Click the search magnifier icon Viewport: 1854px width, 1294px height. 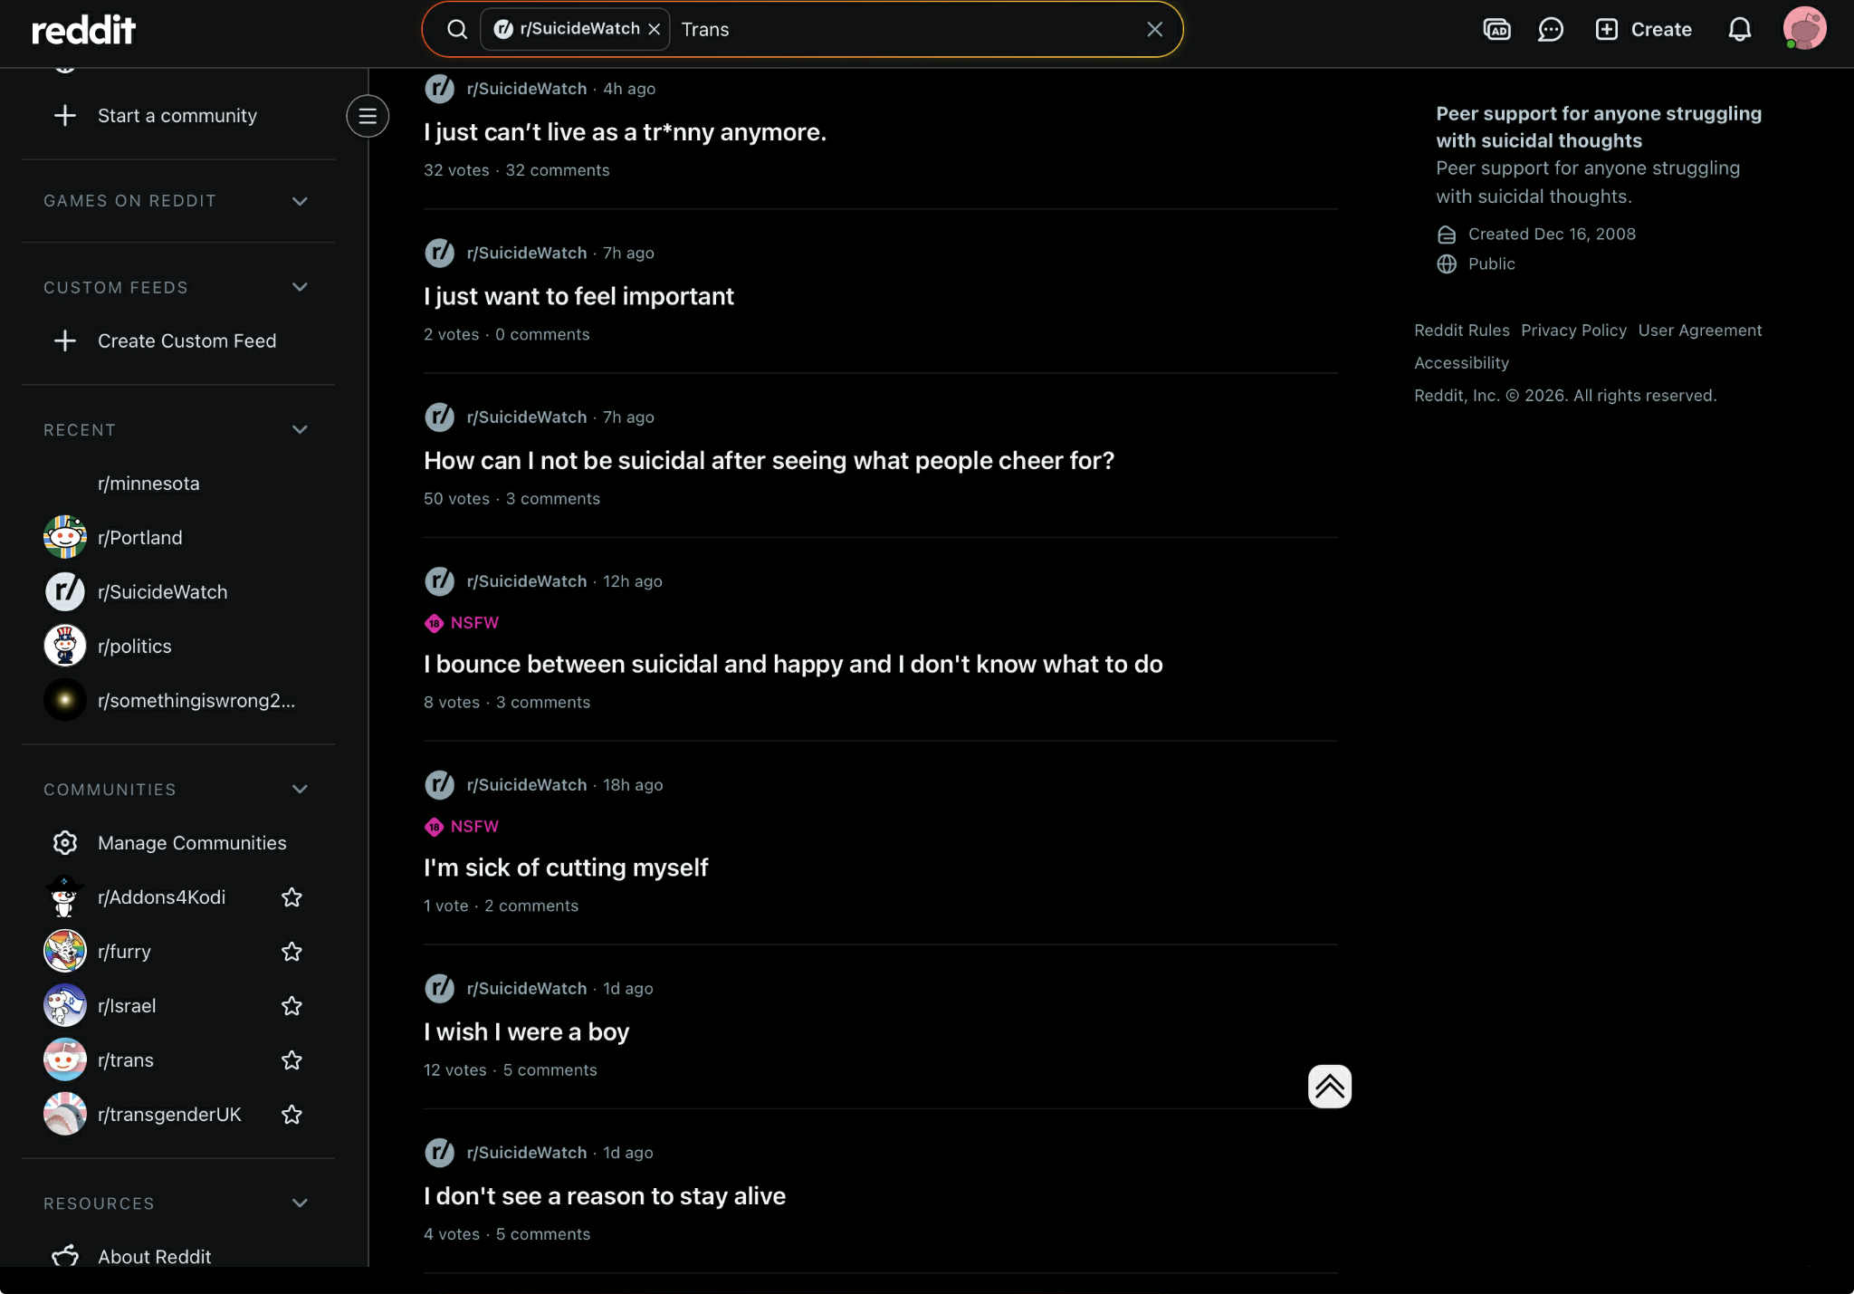[457, 30]
